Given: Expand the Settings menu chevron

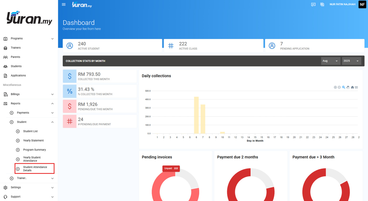Looking at the screenshot, I should click(52, 188).
